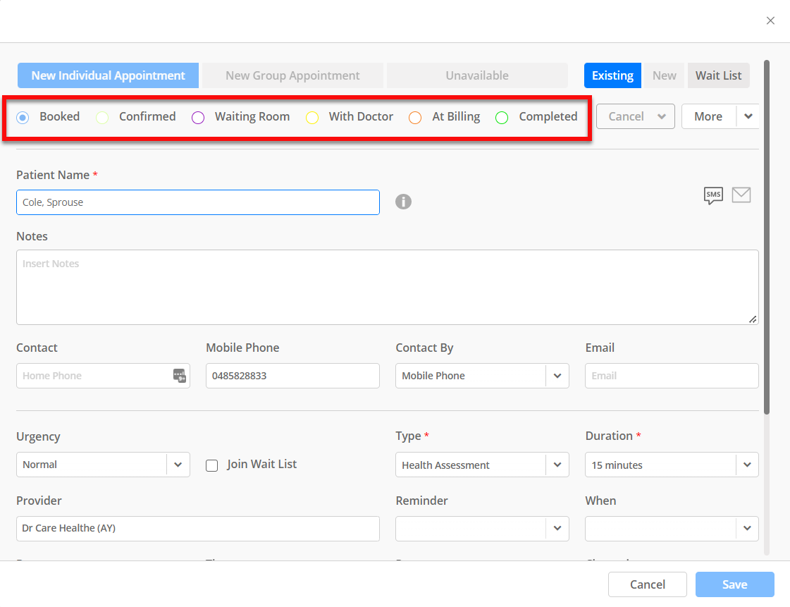Set status to Waiting Room

coord(197,117)
